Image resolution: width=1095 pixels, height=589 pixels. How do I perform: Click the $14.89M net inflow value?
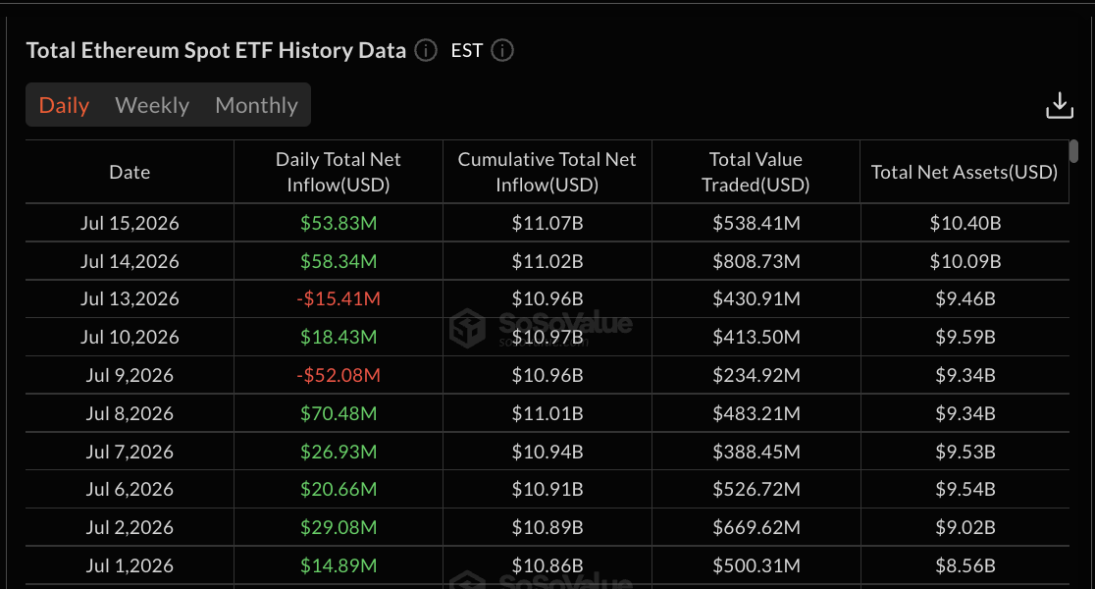pos(339,565)
